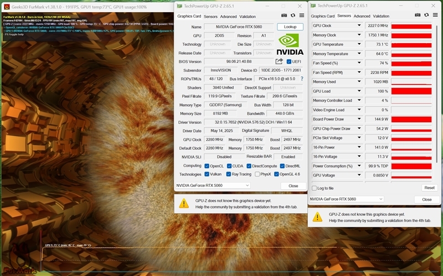Switch to Advanced tab in left GPU-Z window
Viewport: 443px width, 276px height.
[228, 17]
